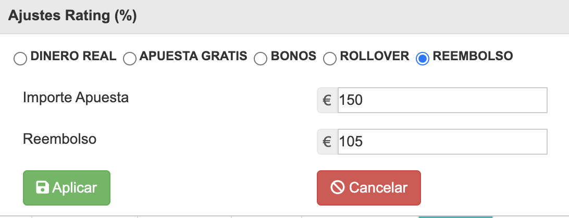Click the DINERO REAL text label
569x218 pixels.
[x=73, y=56]
